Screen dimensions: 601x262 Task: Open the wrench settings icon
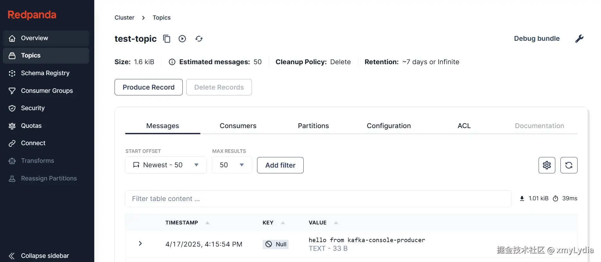click(579, 39)
